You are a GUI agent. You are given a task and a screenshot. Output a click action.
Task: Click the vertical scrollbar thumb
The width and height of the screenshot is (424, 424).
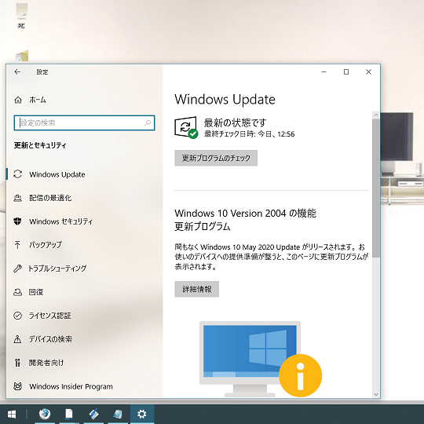pyautogui.click(x=376, y=188)
